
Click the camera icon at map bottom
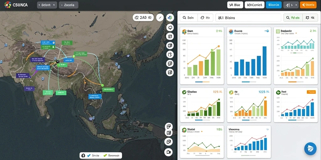pos(168,152)
